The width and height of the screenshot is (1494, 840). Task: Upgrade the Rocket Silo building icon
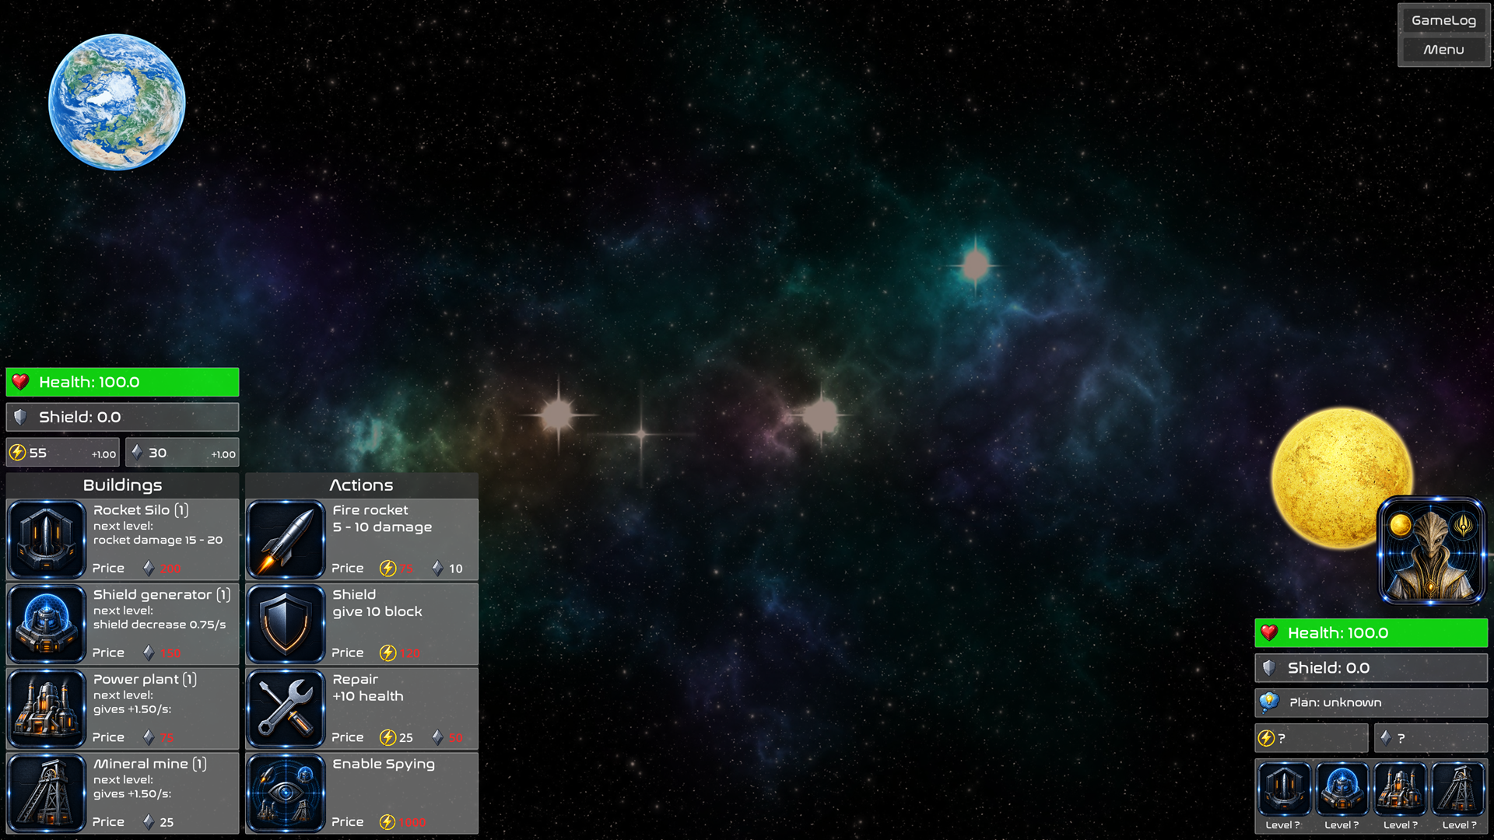(47, 539)
